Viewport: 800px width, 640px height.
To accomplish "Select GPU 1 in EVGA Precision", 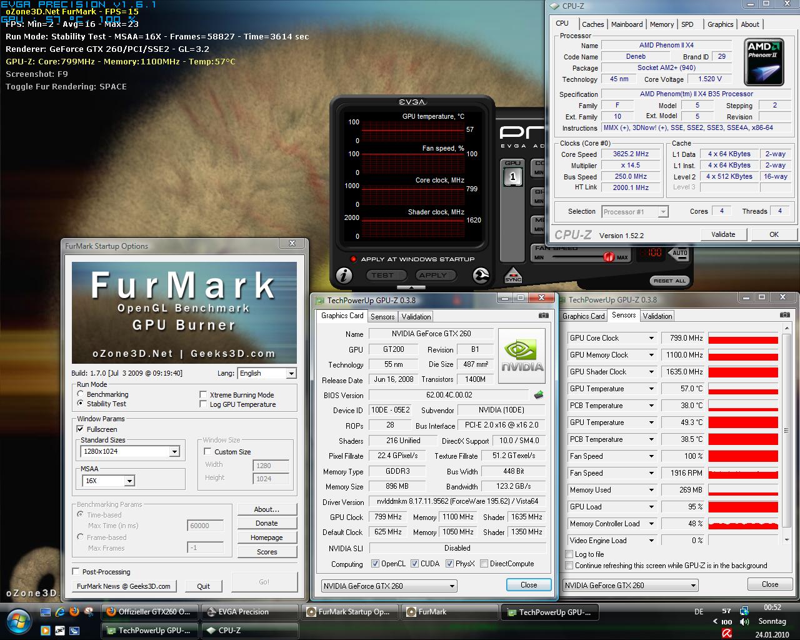I will (x=512, y=176).
